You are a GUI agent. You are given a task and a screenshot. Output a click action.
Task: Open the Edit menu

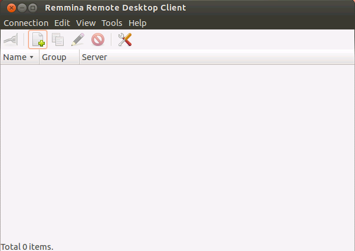click(x=62, y=23)
